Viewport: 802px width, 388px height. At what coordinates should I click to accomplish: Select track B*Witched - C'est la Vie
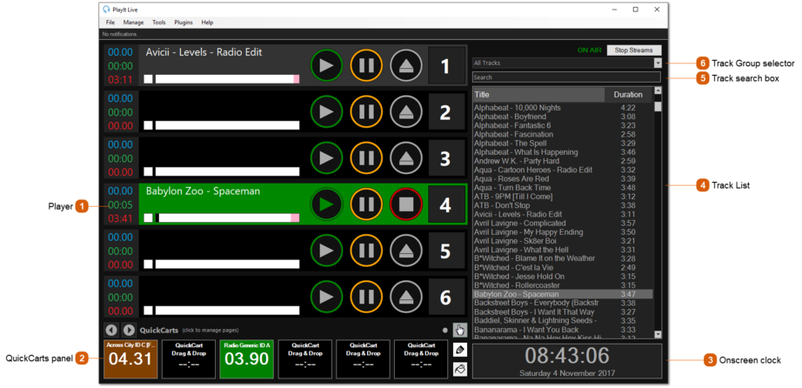[563, 268]
